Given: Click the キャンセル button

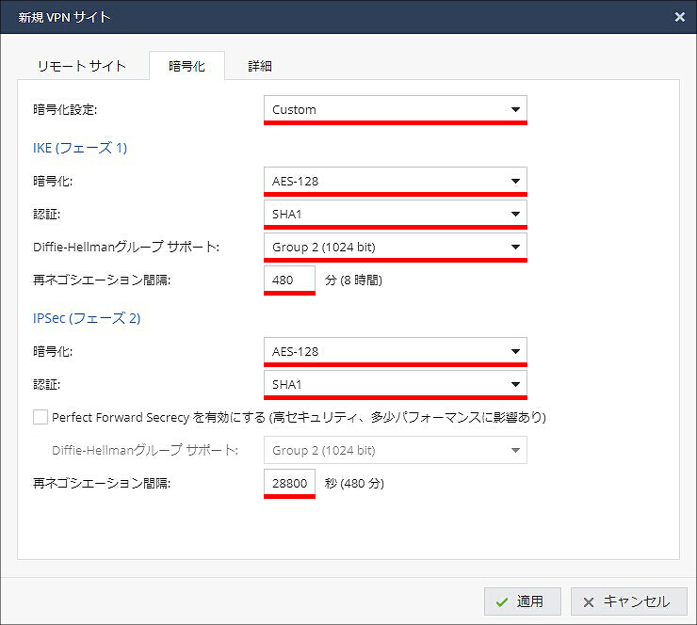Looking at the screenshot, I should (x=628, y=601).
